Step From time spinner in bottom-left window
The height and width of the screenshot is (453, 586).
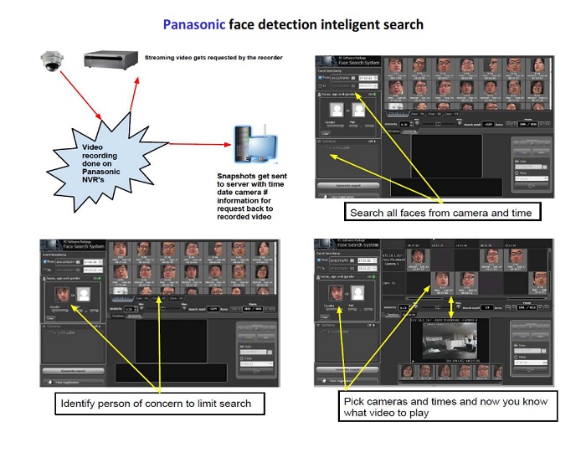coord(101,262)
